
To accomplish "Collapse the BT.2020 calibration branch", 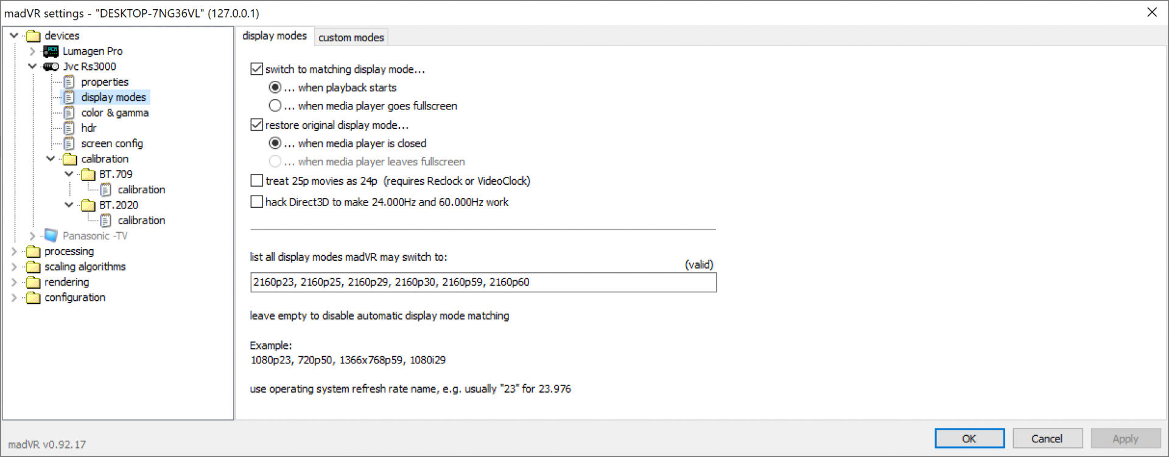I will point(69,205).
